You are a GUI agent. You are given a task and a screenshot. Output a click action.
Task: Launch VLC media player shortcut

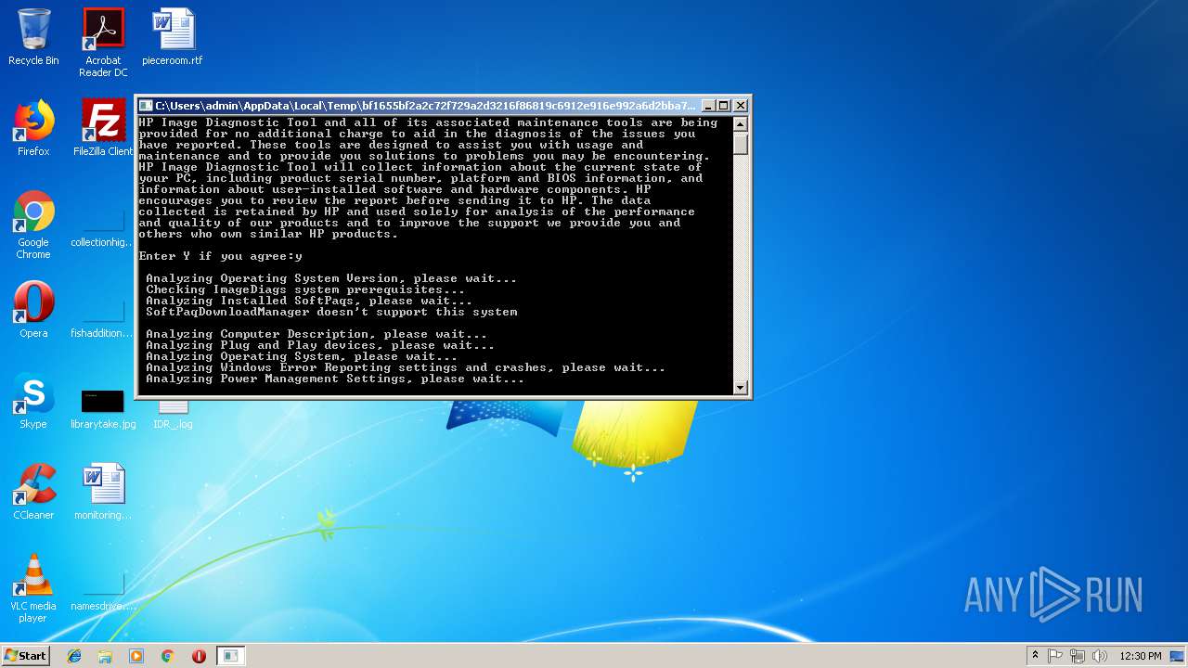click(33, 588)
